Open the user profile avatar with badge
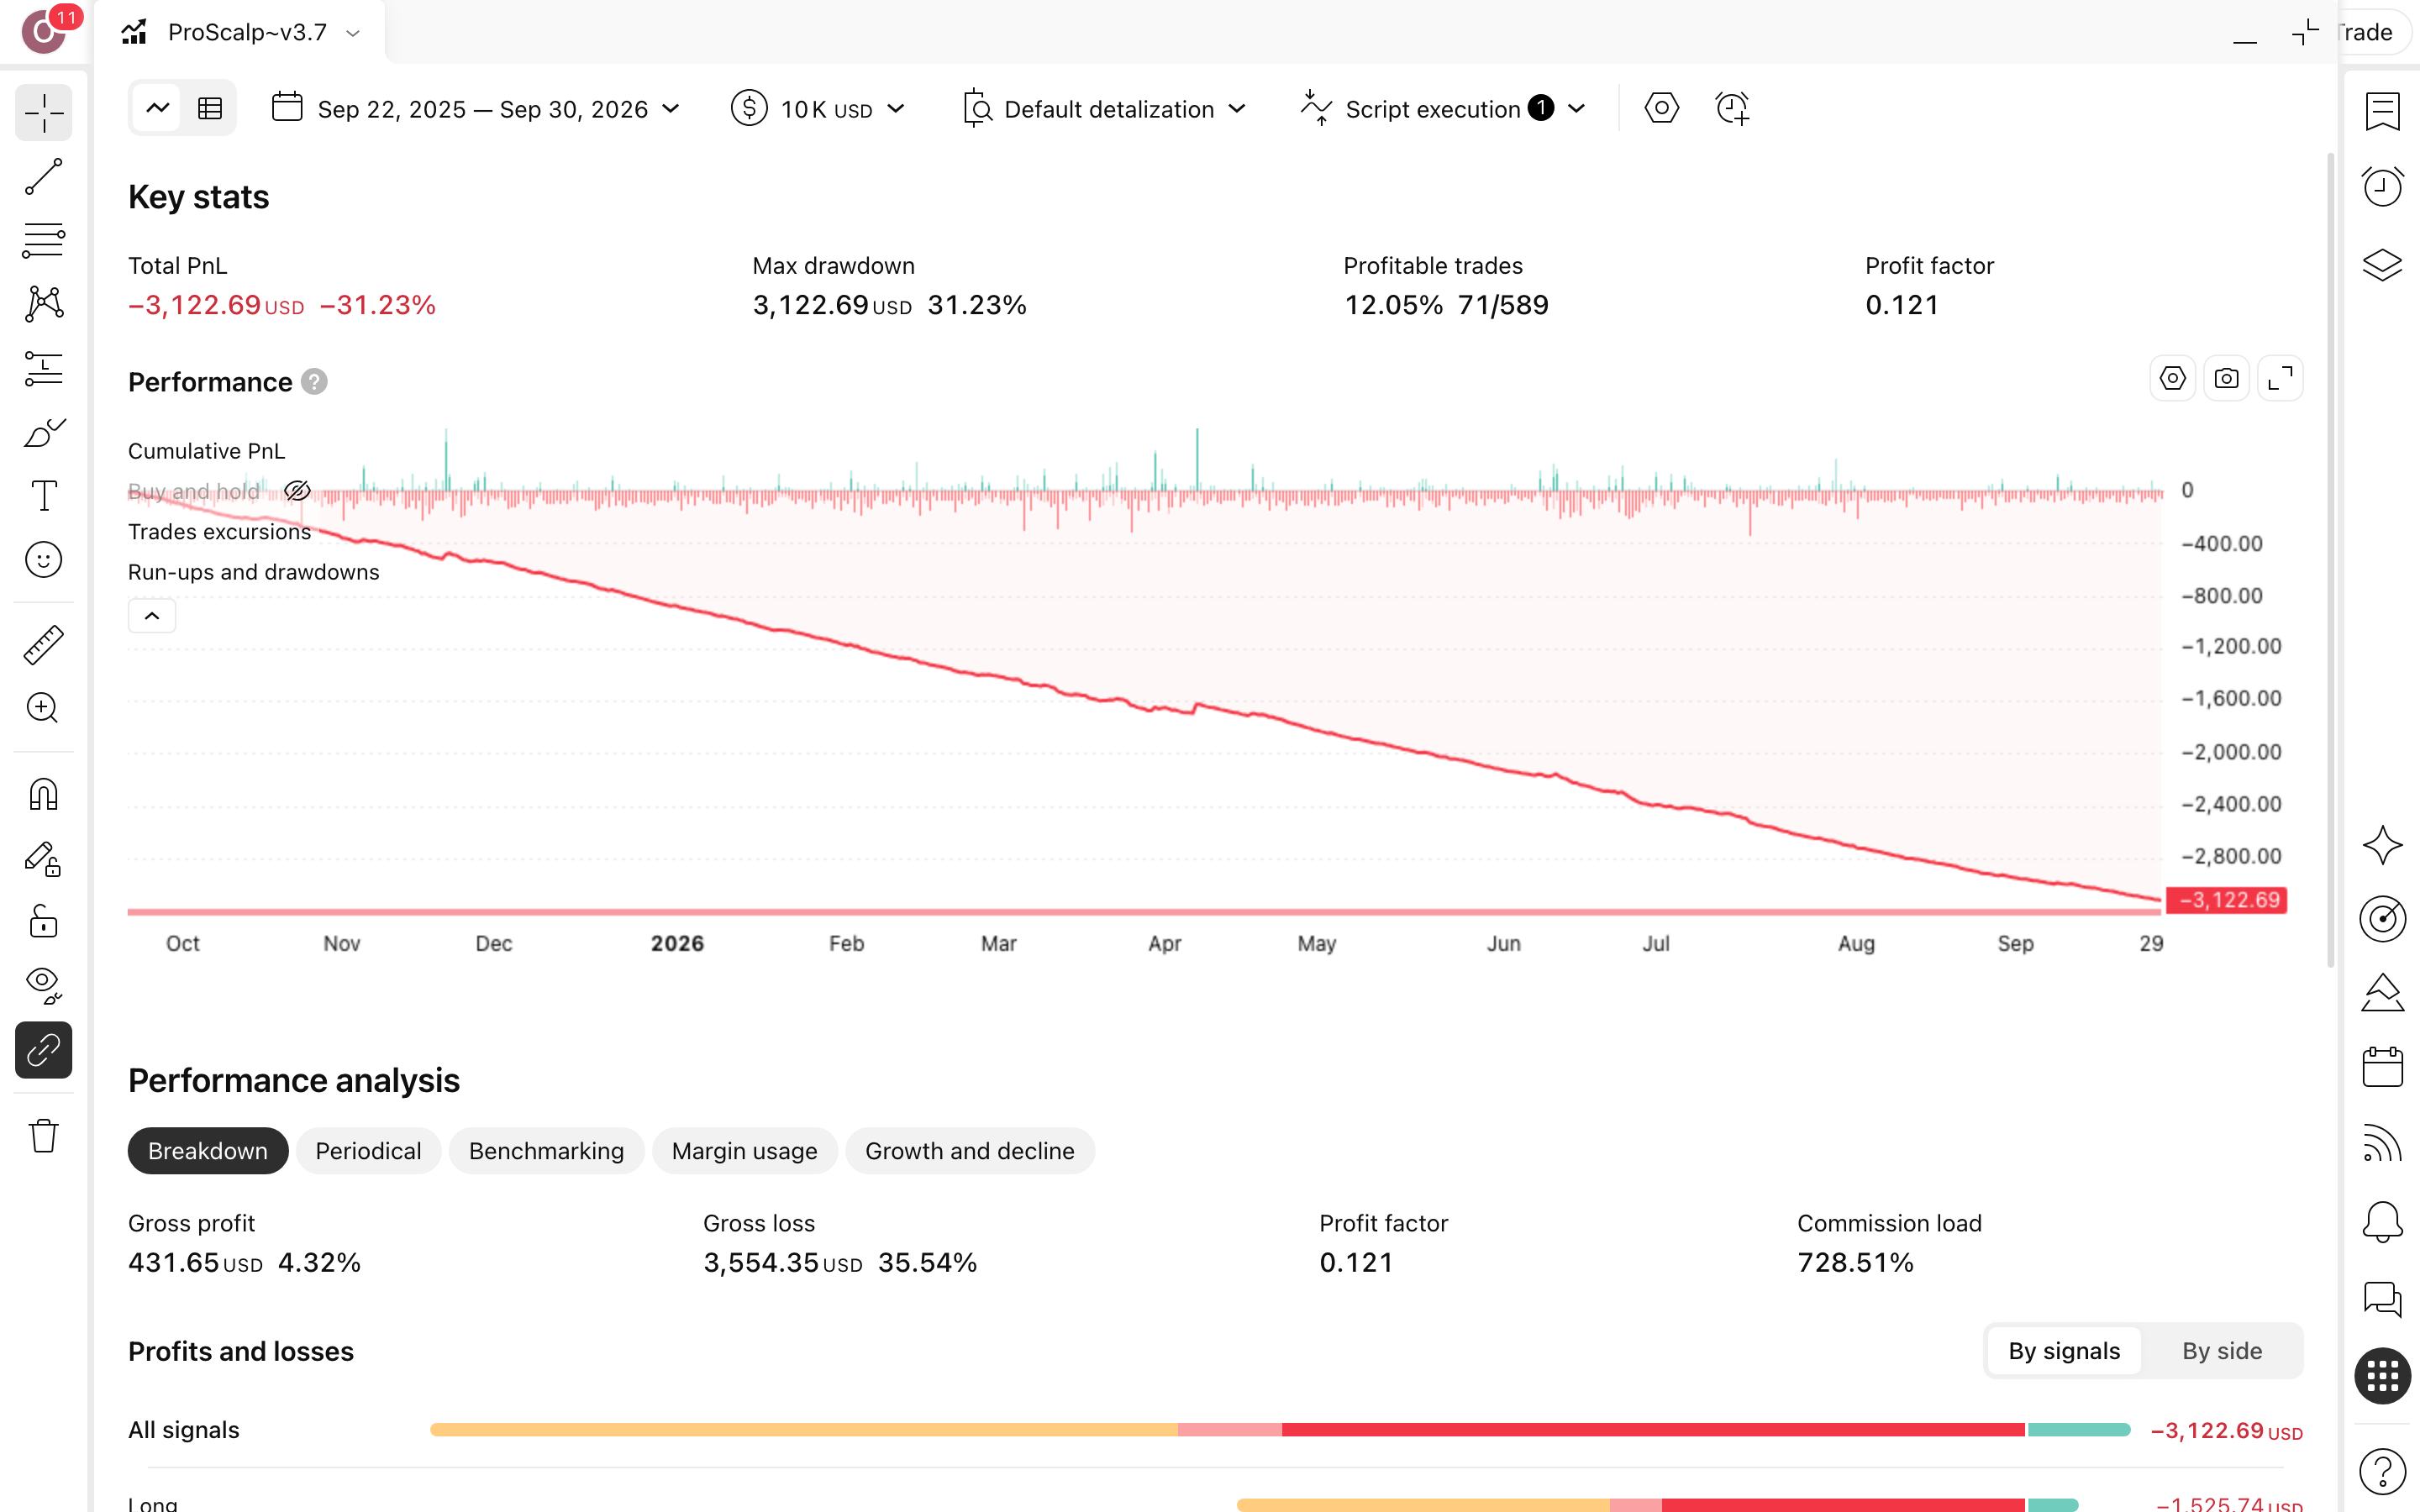2420x1512 pixels. click(x=44, y=32)
